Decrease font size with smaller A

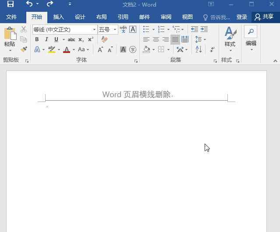tap(110, 49)
